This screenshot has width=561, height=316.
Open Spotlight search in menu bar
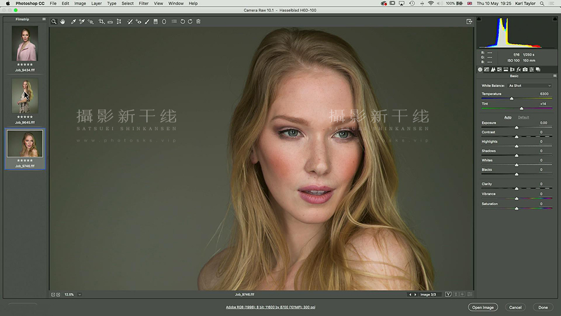[x=542, y=3]
